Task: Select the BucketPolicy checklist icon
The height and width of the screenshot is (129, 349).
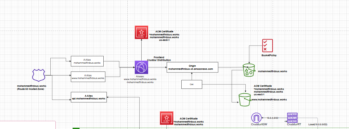Action: 267,46
